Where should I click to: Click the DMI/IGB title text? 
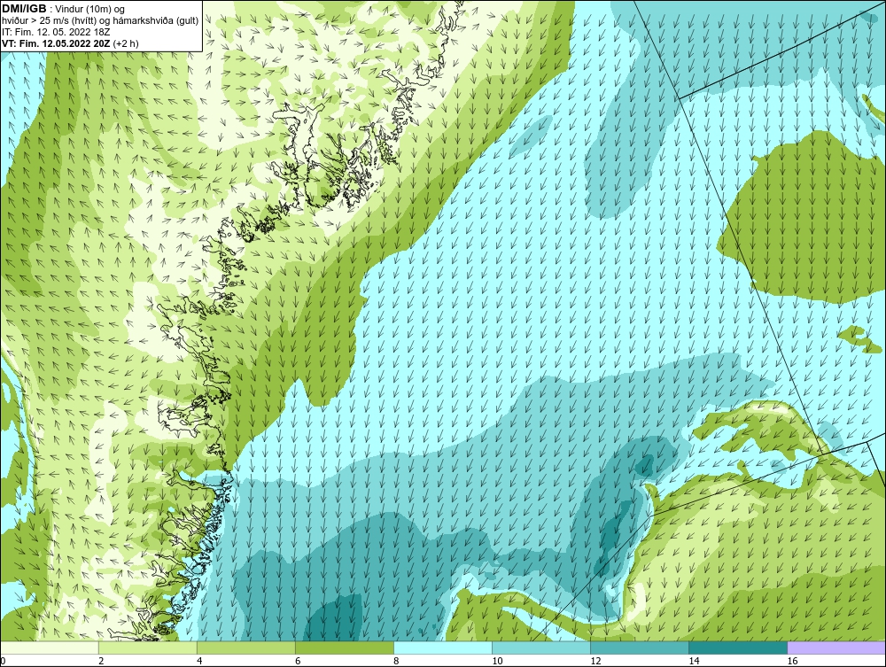[24, 9]
